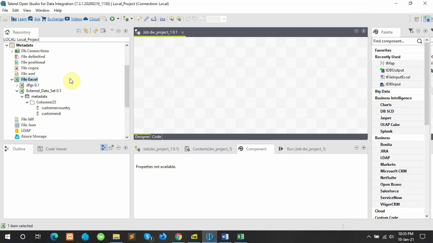433x243 pixels.
Task: Select Azure Storage in Repository
Action: pos(34,136)
